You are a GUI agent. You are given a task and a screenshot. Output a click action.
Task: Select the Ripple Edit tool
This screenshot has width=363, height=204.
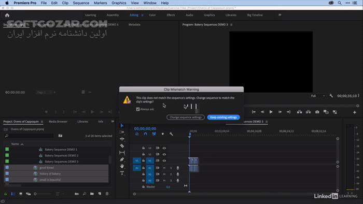[x=122, y=139]
